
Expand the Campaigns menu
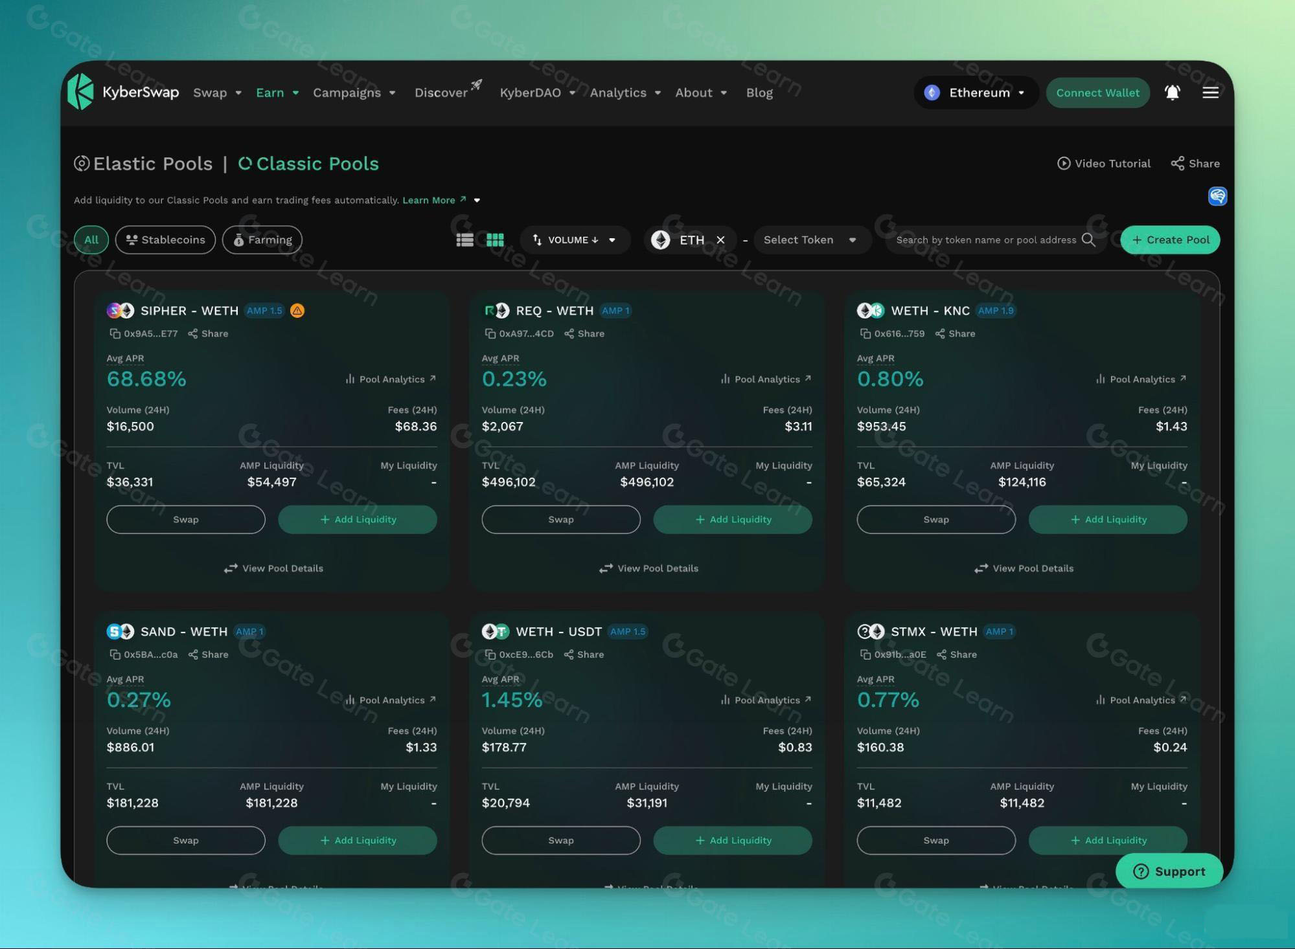354,93
